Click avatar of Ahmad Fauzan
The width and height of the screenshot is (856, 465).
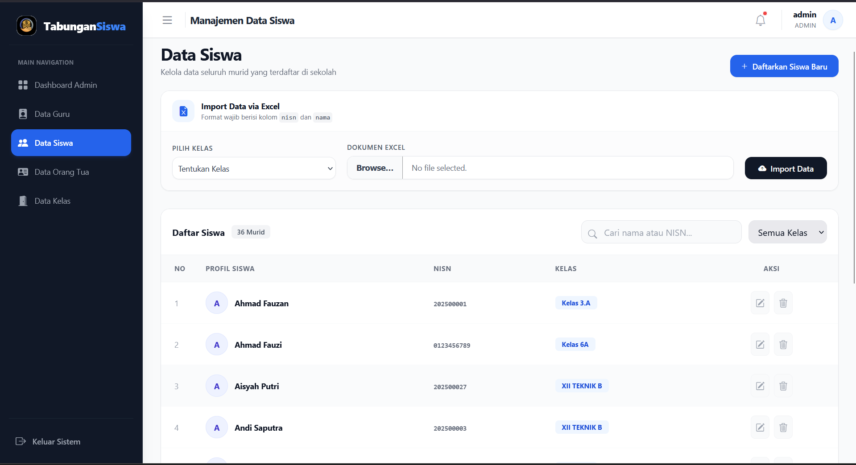pos(217,303)
